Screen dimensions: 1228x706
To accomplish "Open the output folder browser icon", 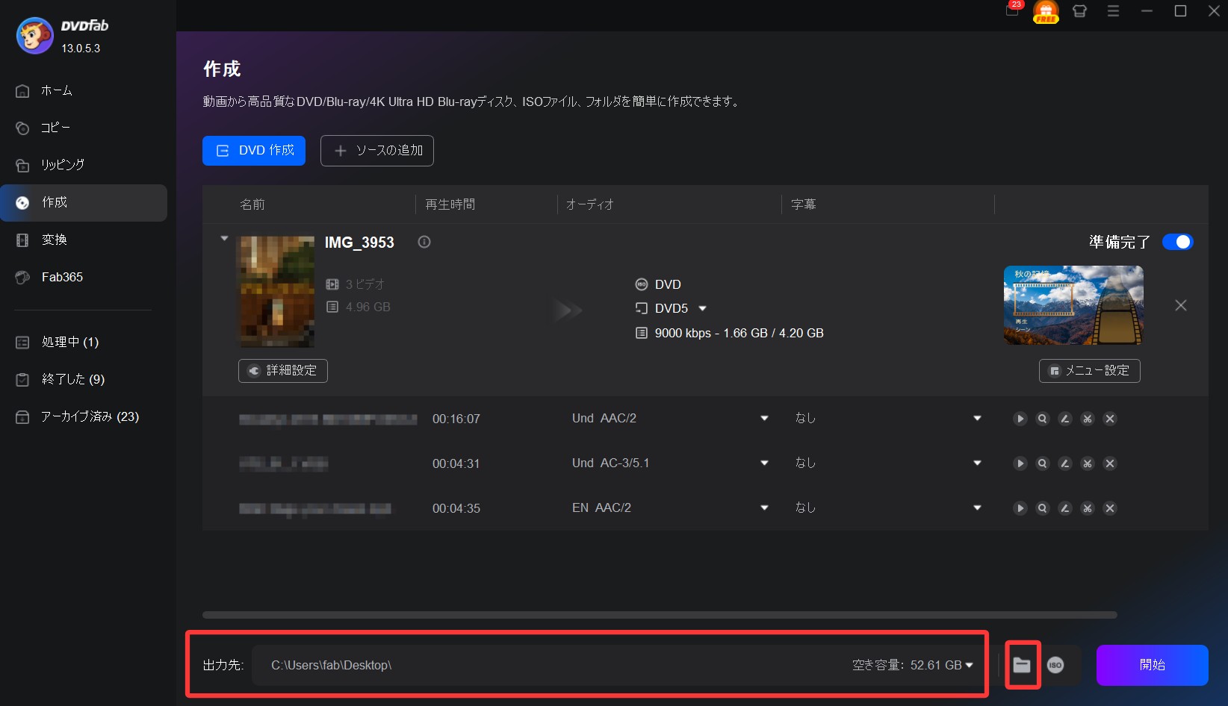I will (x=1023, y=665).
